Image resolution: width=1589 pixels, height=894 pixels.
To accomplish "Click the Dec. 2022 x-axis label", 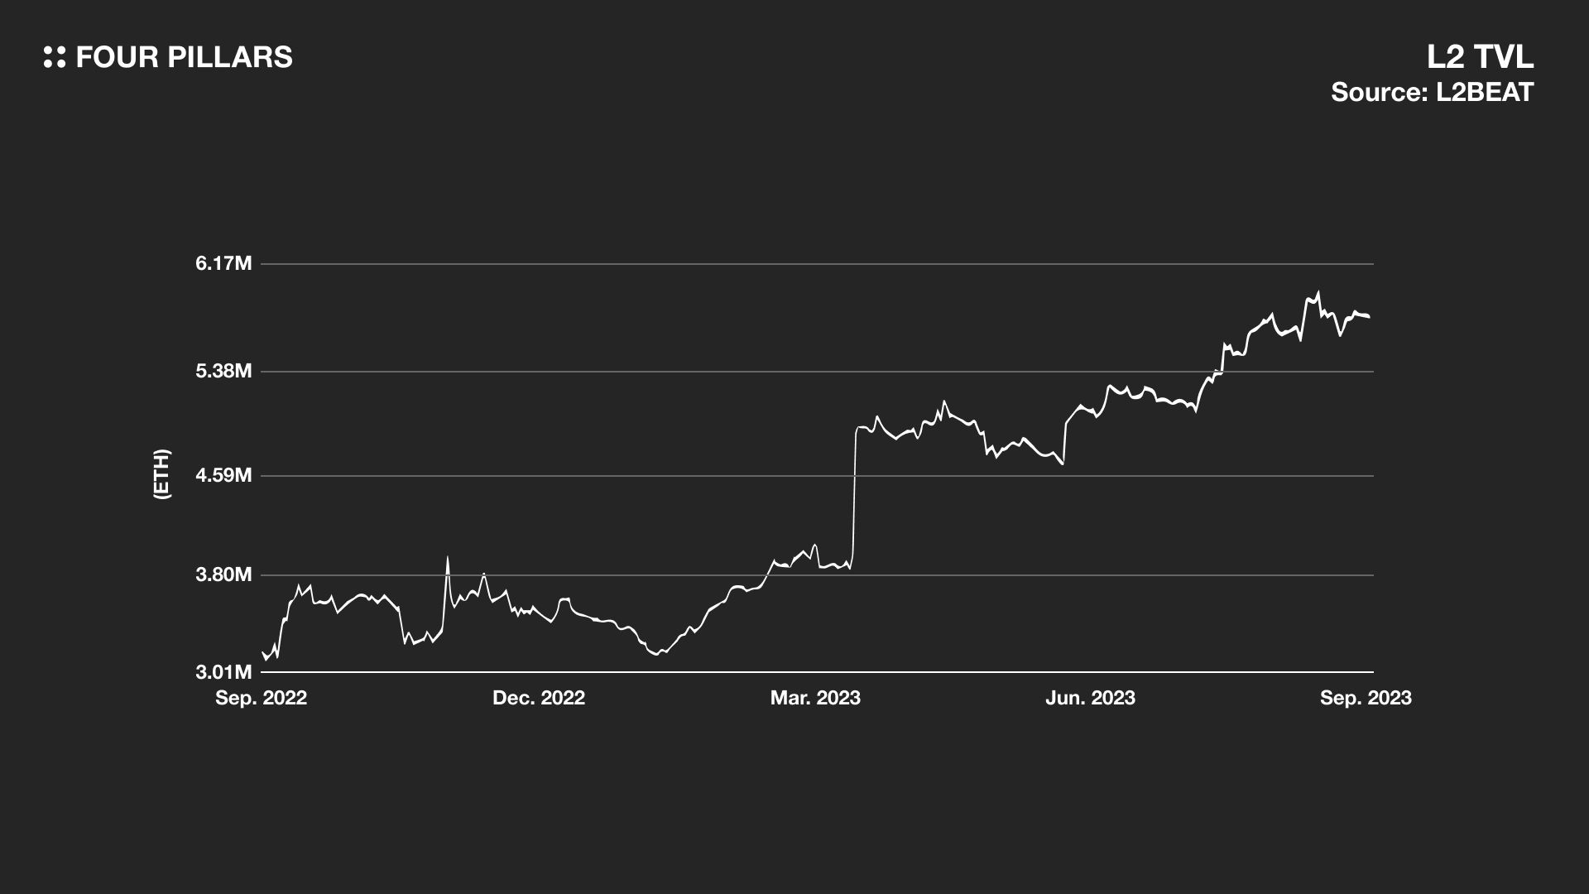I will pos(539,698).
